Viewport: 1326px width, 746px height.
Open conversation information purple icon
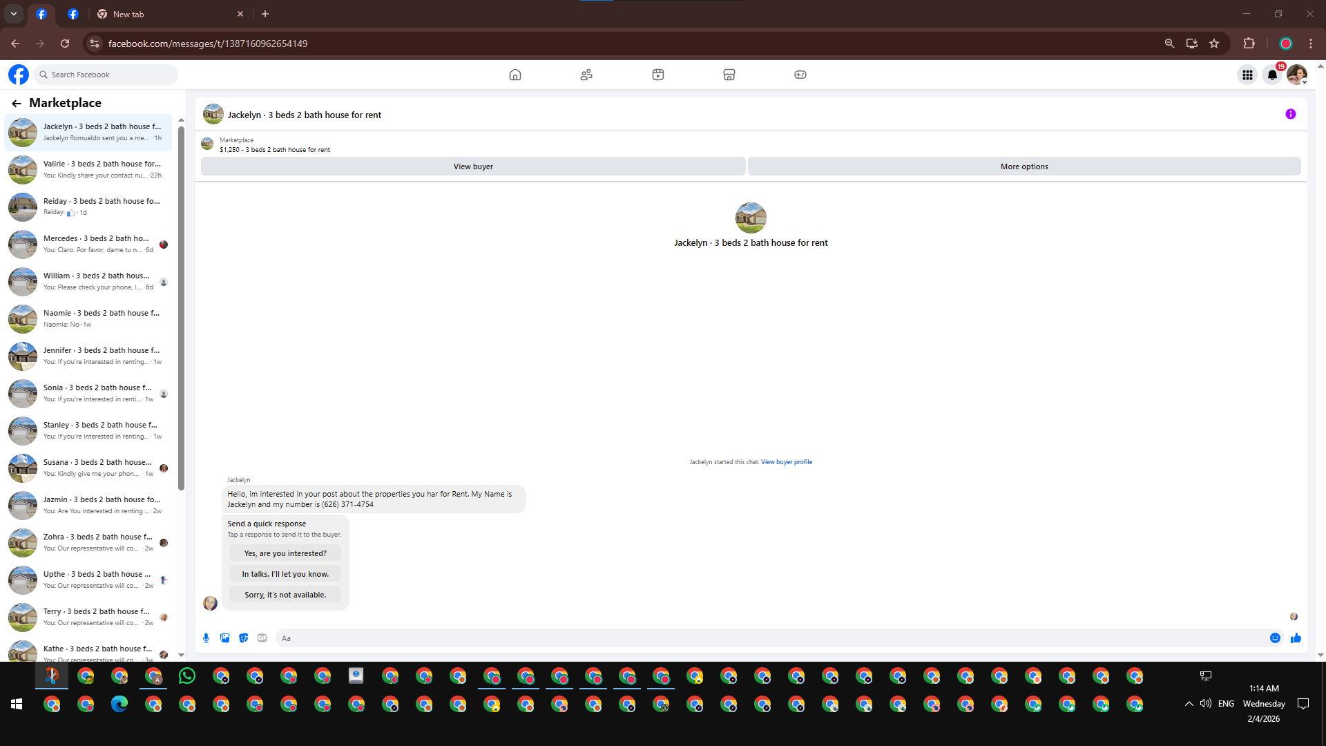pyautogui.click(x=1290, y=115)
